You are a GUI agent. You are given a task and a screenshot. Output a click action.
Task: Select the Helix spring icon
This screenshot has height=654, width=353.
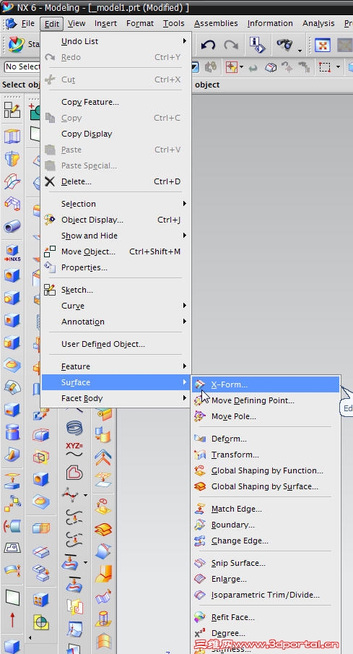click(74, 428)
